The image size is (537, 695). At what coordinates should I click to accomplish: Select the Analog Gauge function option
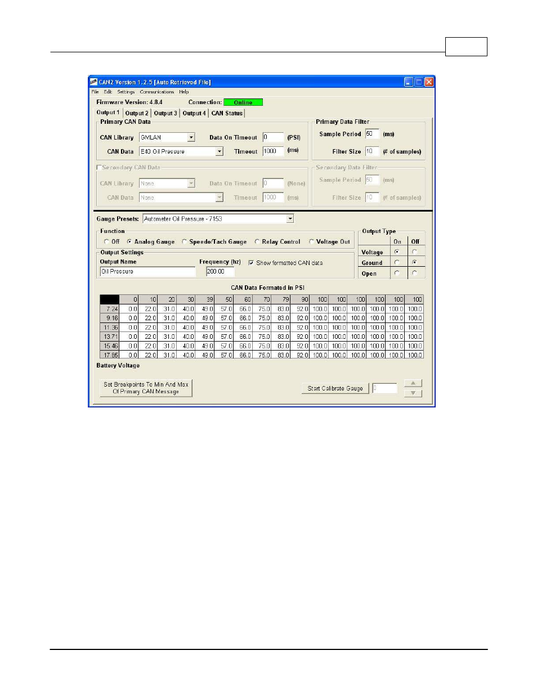click(129, 241)
